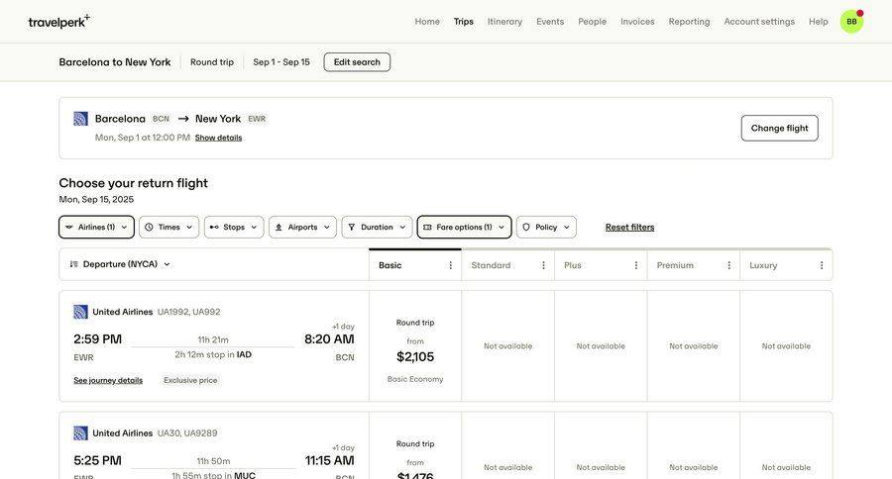Click the Reset filters link
This screenshot has width=892, height=479.
[x=629, y=228]
